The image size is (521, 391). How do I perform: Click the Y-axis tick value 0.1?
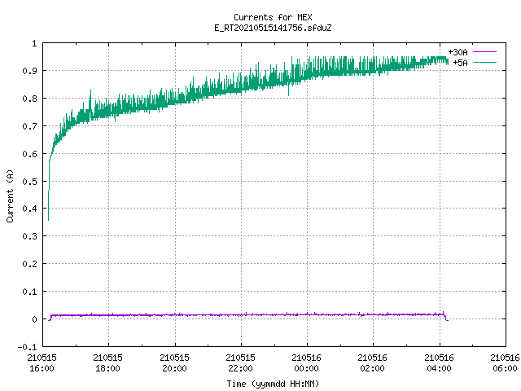(x=29, y=292)
